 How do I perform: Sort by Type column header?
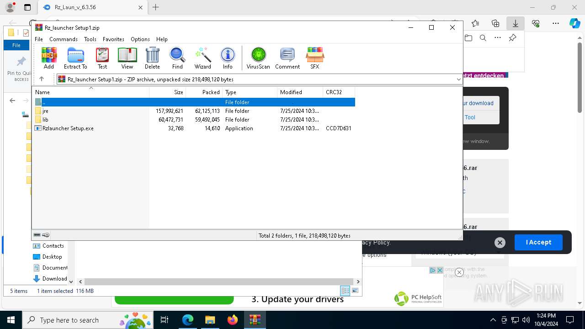point(250,92)
